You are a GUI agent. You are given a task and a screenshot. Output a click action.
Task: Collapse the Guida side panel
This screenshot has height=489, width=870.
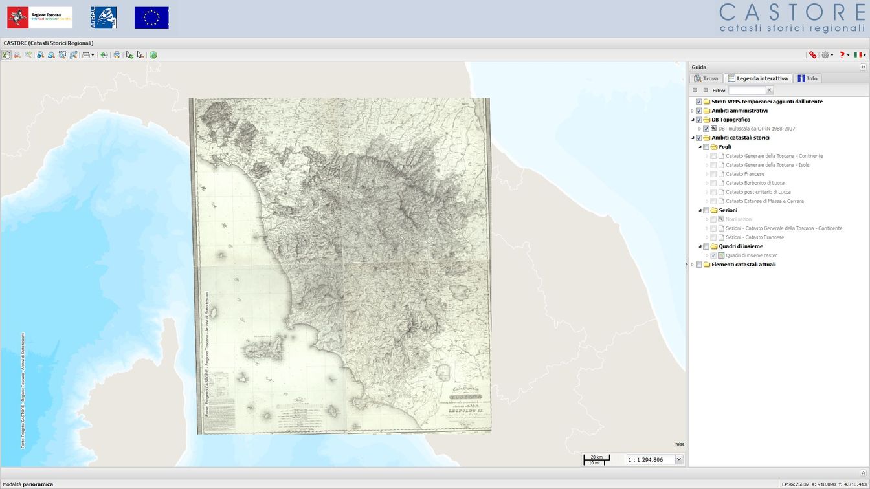pyautogui.click(x=863, y=67)
